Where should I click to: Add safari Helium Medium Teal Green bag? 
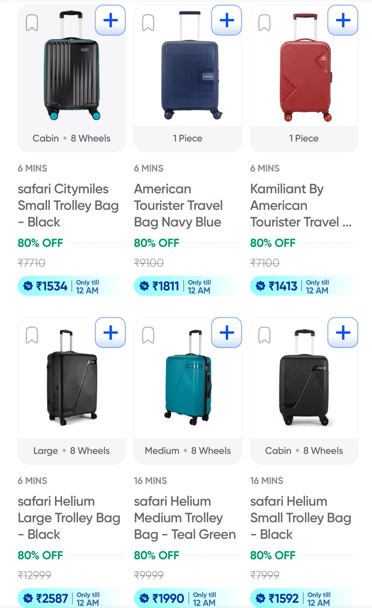pyautogui.click(x=227, y=333)
